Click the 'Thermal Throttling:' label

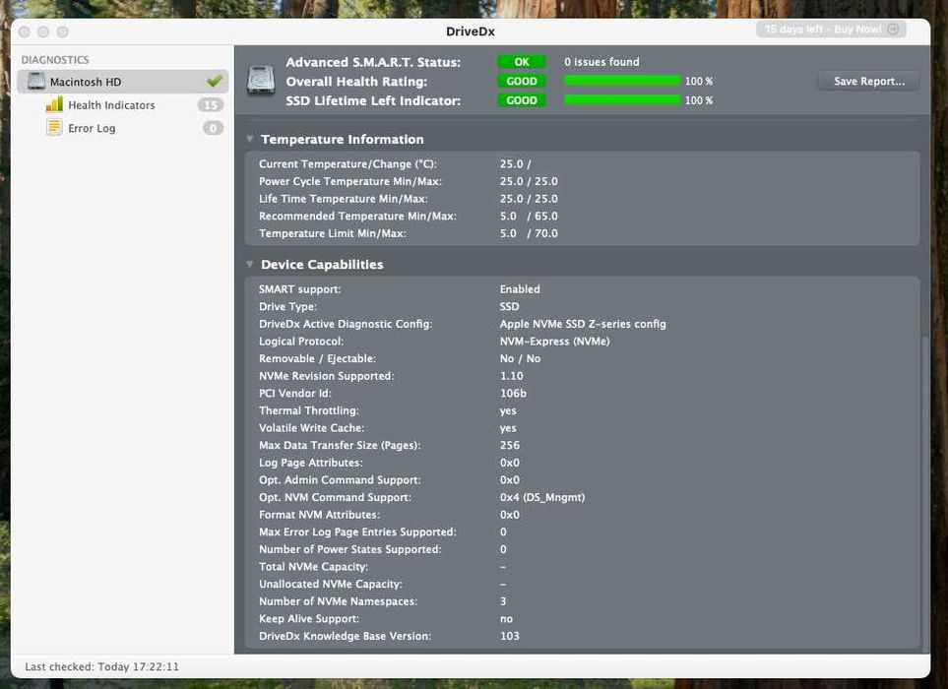pos(309,410)
